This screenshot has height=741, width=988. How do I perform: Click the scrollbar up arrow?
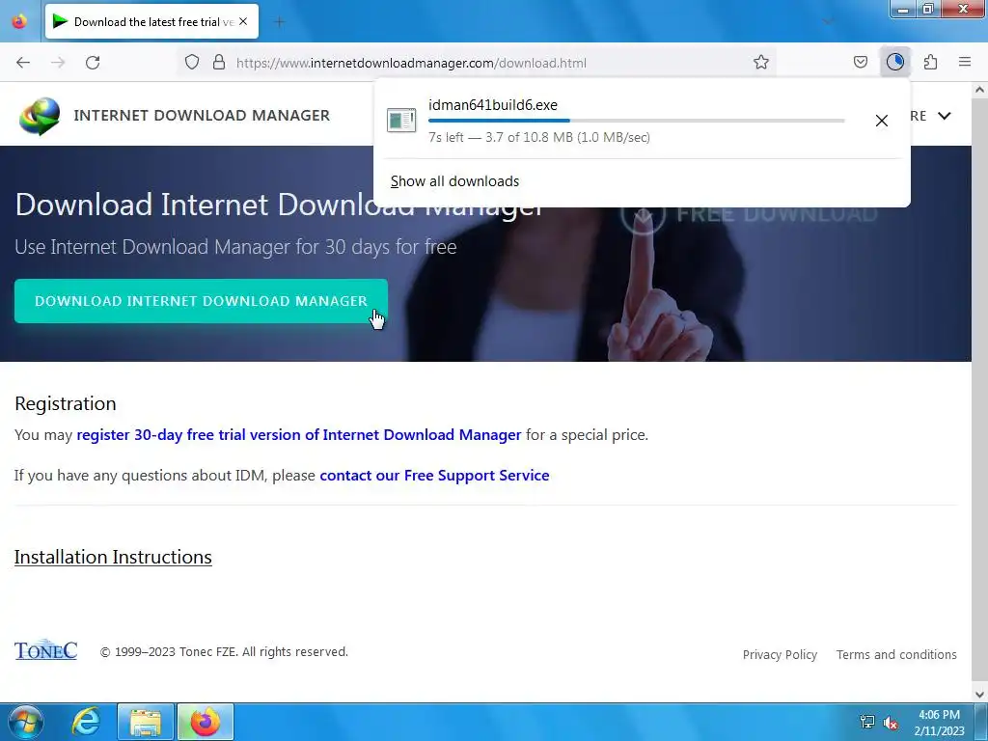[x=979, y=90]
